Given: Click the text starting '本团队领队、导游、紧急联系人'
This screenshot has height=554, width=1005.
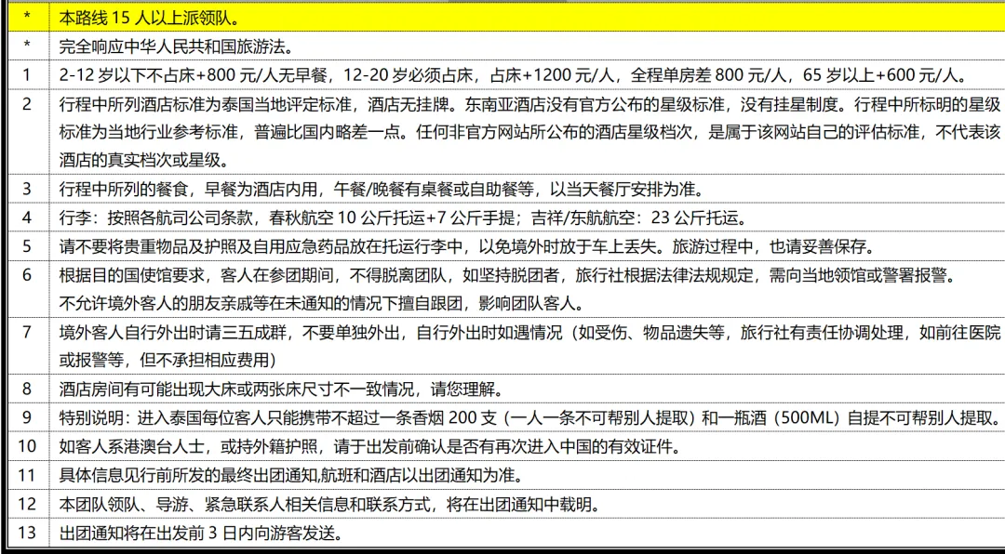Looking at the screenshot, I should (x=330, y=505).
